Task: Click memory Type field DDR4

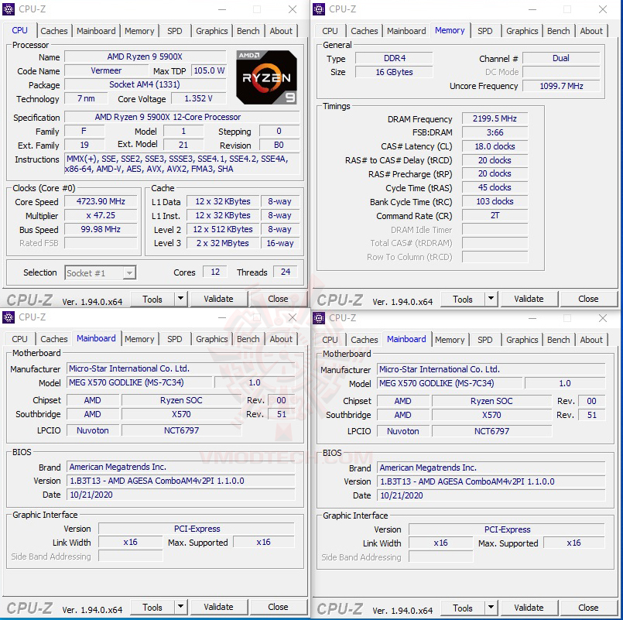Action: 394,58
